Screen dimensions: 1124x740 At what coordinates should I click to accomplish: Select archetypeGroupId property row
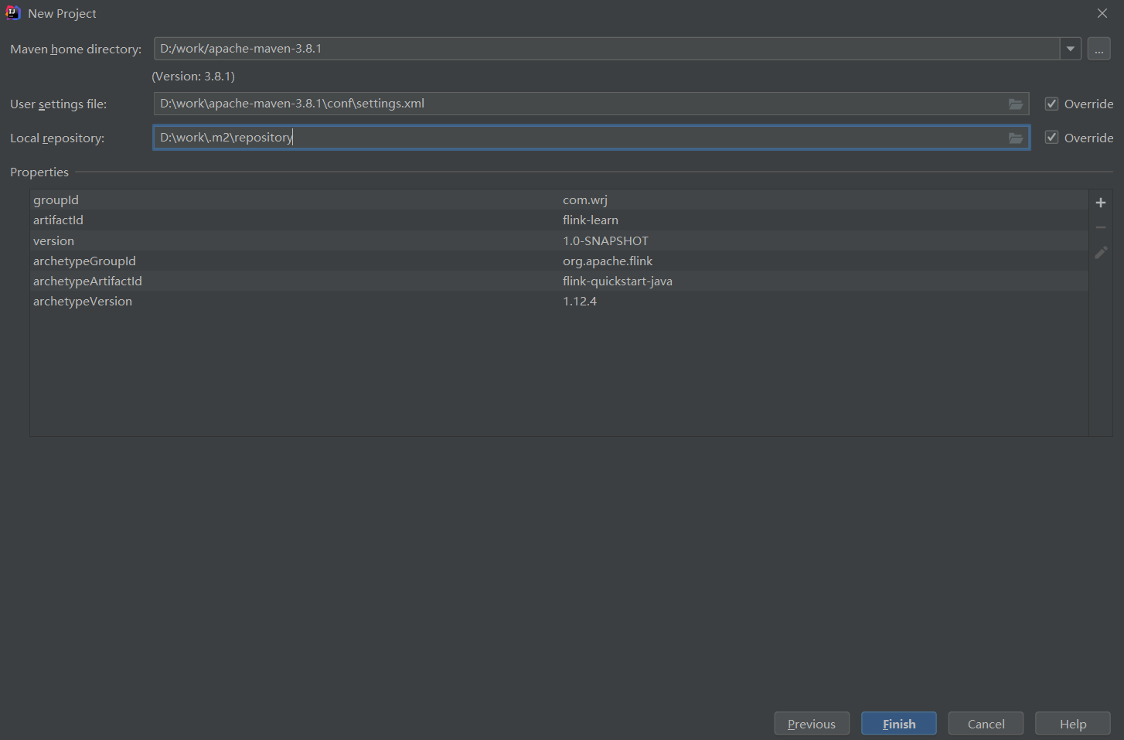click(x=559, y=261)
